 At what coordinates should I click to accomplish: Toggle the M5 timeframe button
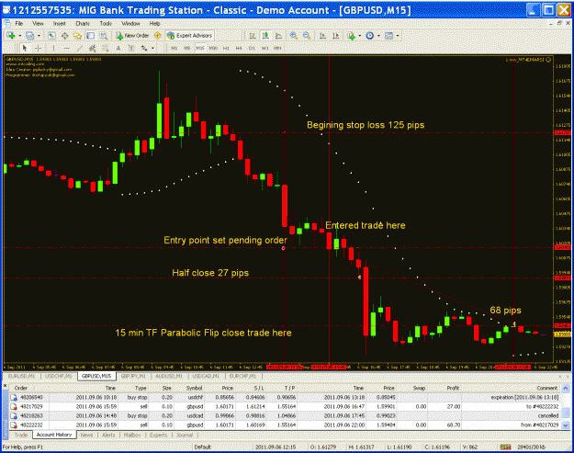point(187,48)
